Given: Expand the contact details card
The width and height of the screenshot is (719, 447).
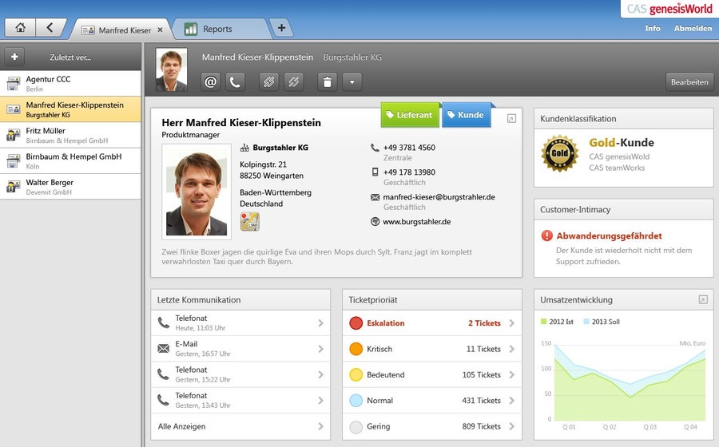Looking at the screenshot, I should tap(511, 119).
